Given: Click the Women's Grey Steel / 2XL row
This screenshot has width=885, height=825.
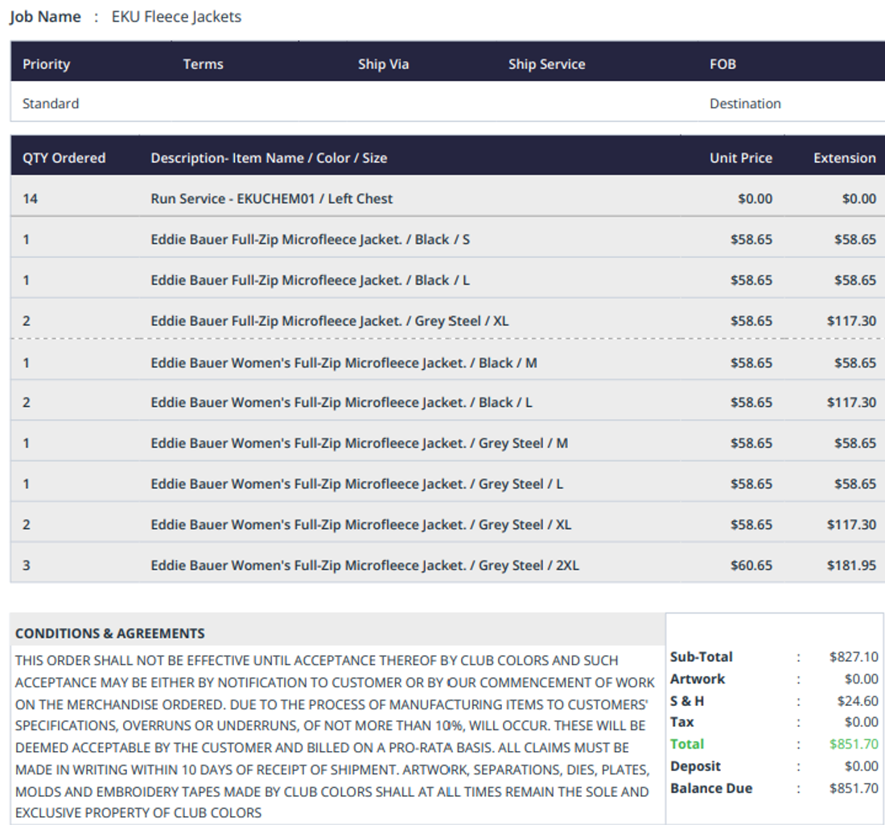Looking at the screenshot, I should pyautogui.click(x=447, y=565).
